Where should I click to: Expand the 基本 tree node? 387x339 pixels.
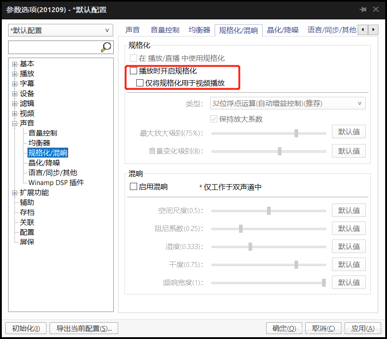click(x=15, y=63)
